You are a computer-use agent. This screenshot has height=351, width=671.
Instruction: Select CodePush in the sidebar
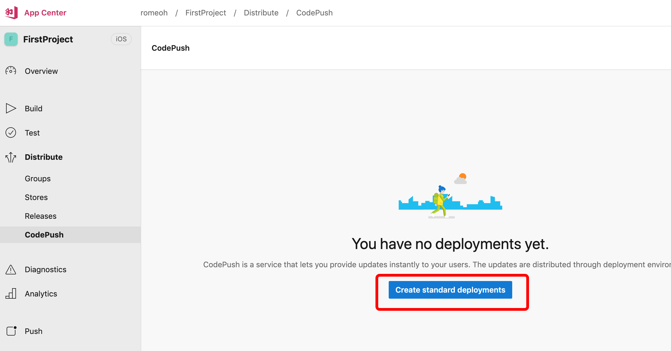44,235
